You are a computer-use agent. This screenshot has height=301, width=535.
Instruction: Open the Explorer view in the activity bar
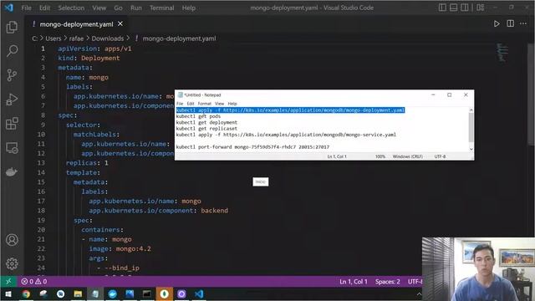click(x=12, y=27)
